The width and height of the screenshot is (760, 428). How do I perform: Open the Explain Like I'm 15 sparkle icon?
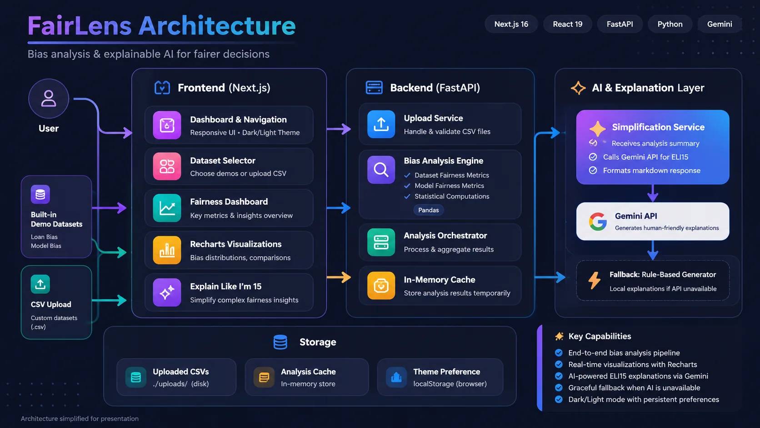[x=167, y=292]
